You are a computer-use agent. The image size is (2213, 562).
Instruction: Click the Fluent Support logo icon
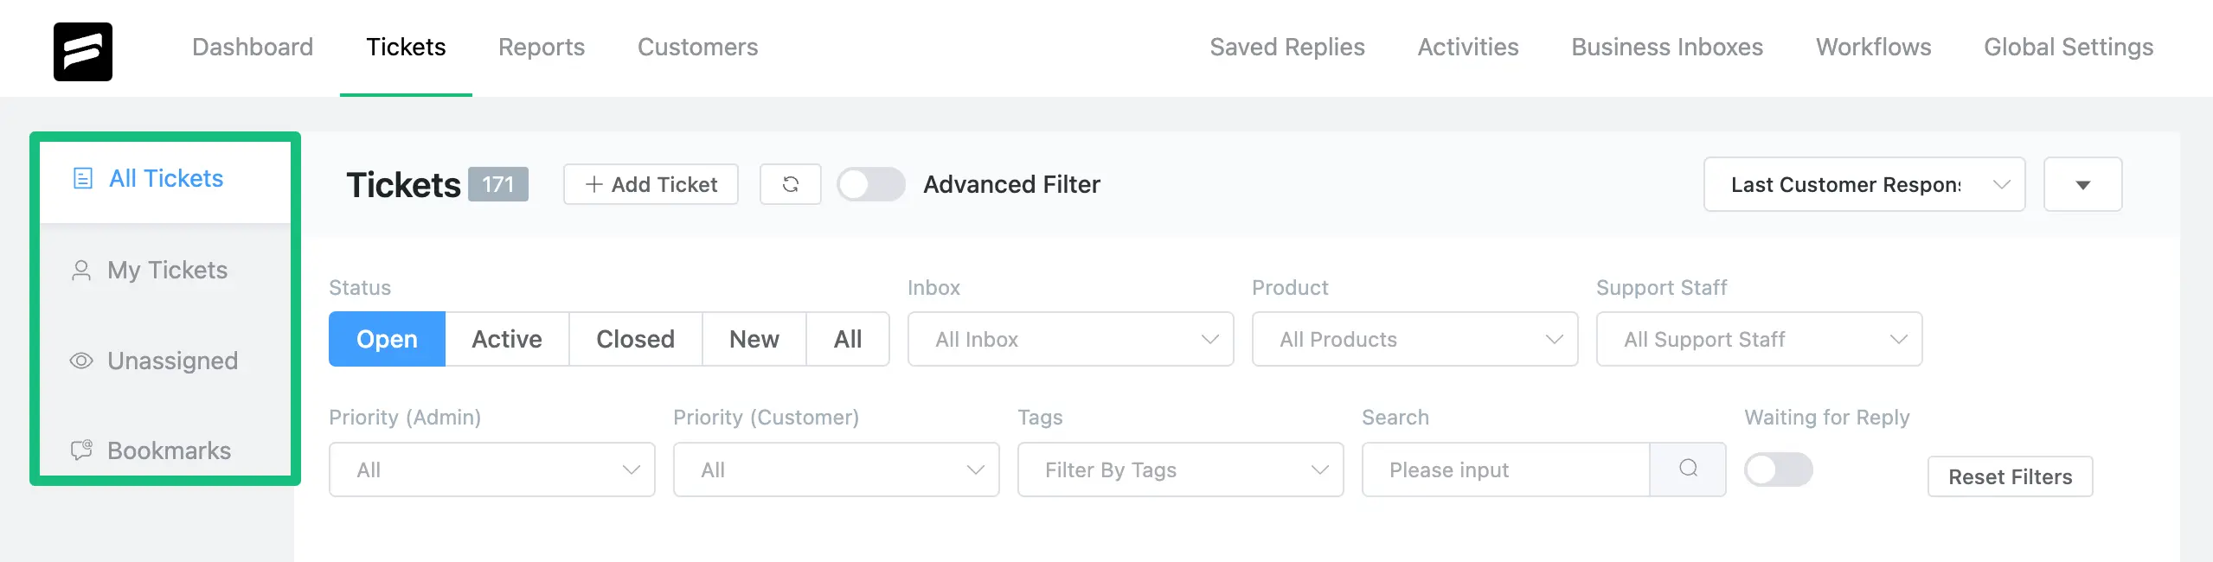click(x=83, y=52)
